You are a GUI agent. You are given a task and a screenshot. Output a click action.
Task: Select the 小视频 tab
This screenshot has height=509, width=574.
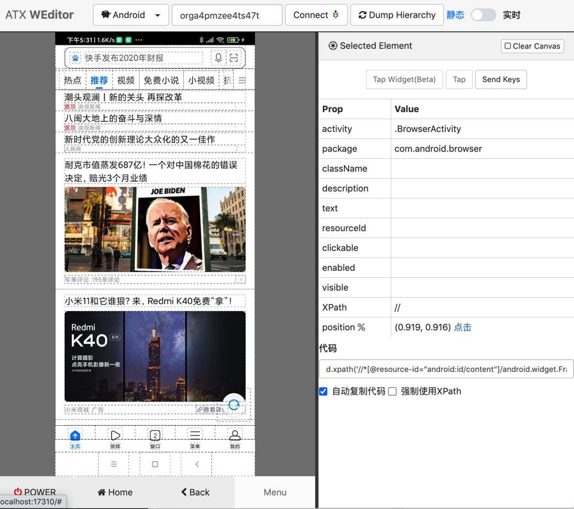click(201, 80)
